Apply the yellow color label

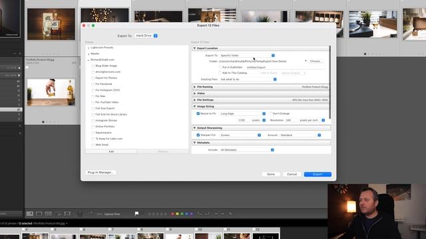click(x=177, y=214)
